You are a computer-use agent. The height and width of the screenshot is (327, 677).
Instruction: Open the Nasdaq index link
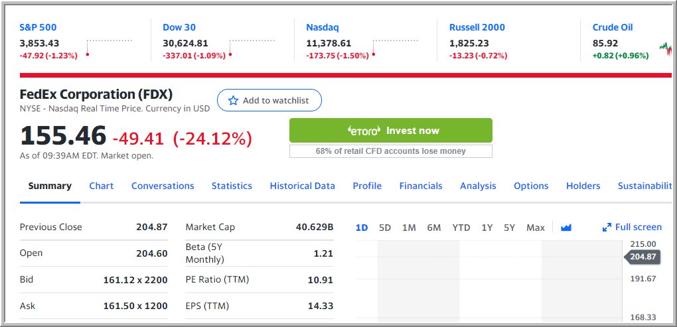(323, 27)
